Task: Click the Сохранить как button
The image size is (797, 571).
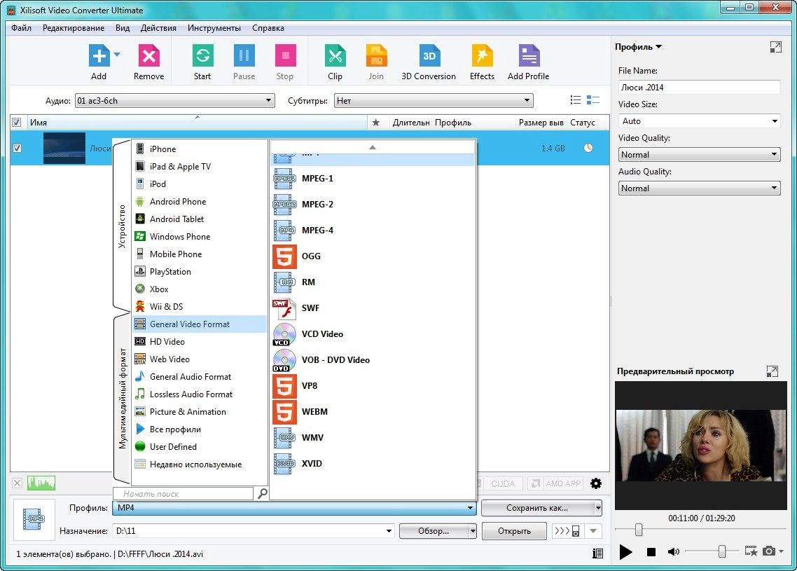Action: [x=537, y=508]
